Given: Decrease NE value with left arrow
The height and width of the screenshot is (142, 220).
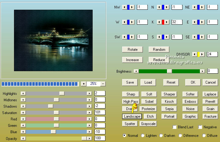Looking at the screenshot, I should click(195, 7).
